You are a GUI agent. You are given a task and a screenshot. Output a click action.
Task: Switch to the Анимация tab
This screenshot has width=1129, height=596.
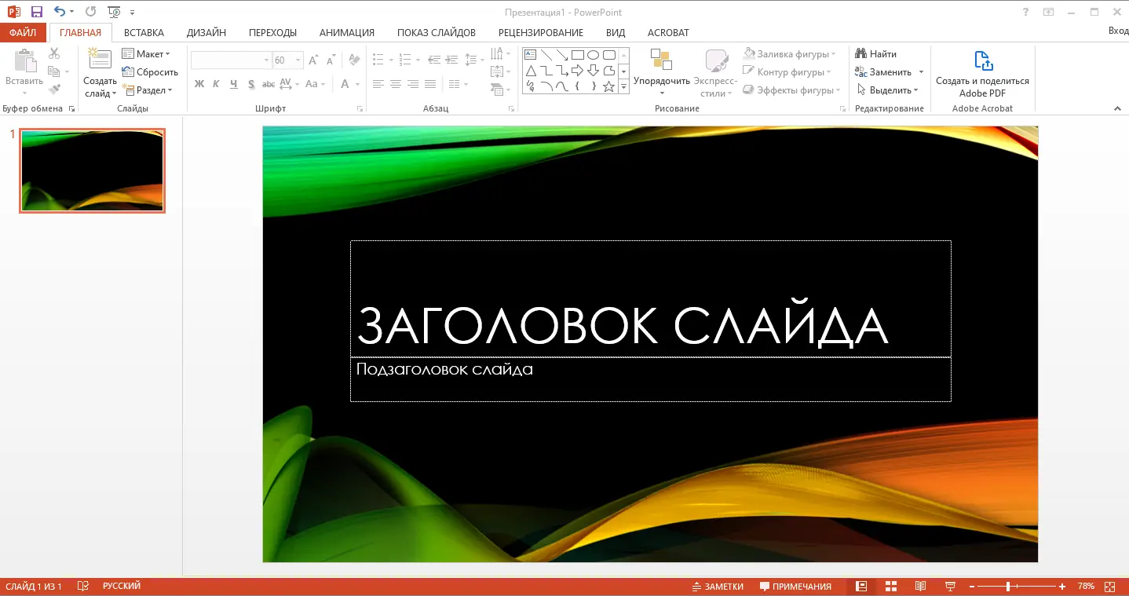347,33
